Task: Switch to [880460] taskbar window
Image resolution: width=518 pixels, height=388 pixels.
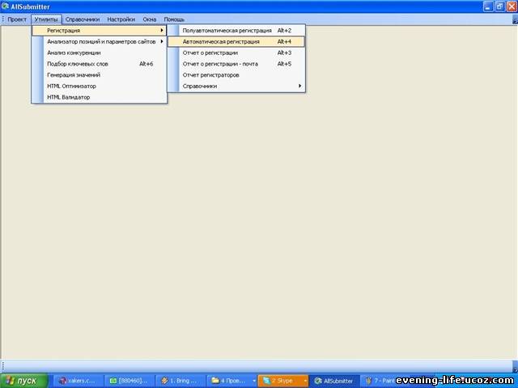Action: click(129, 381)
